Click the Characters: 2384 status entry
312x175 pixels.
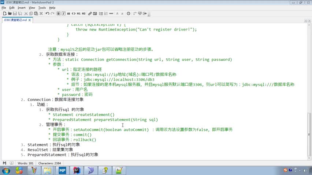tap(49, 163)
